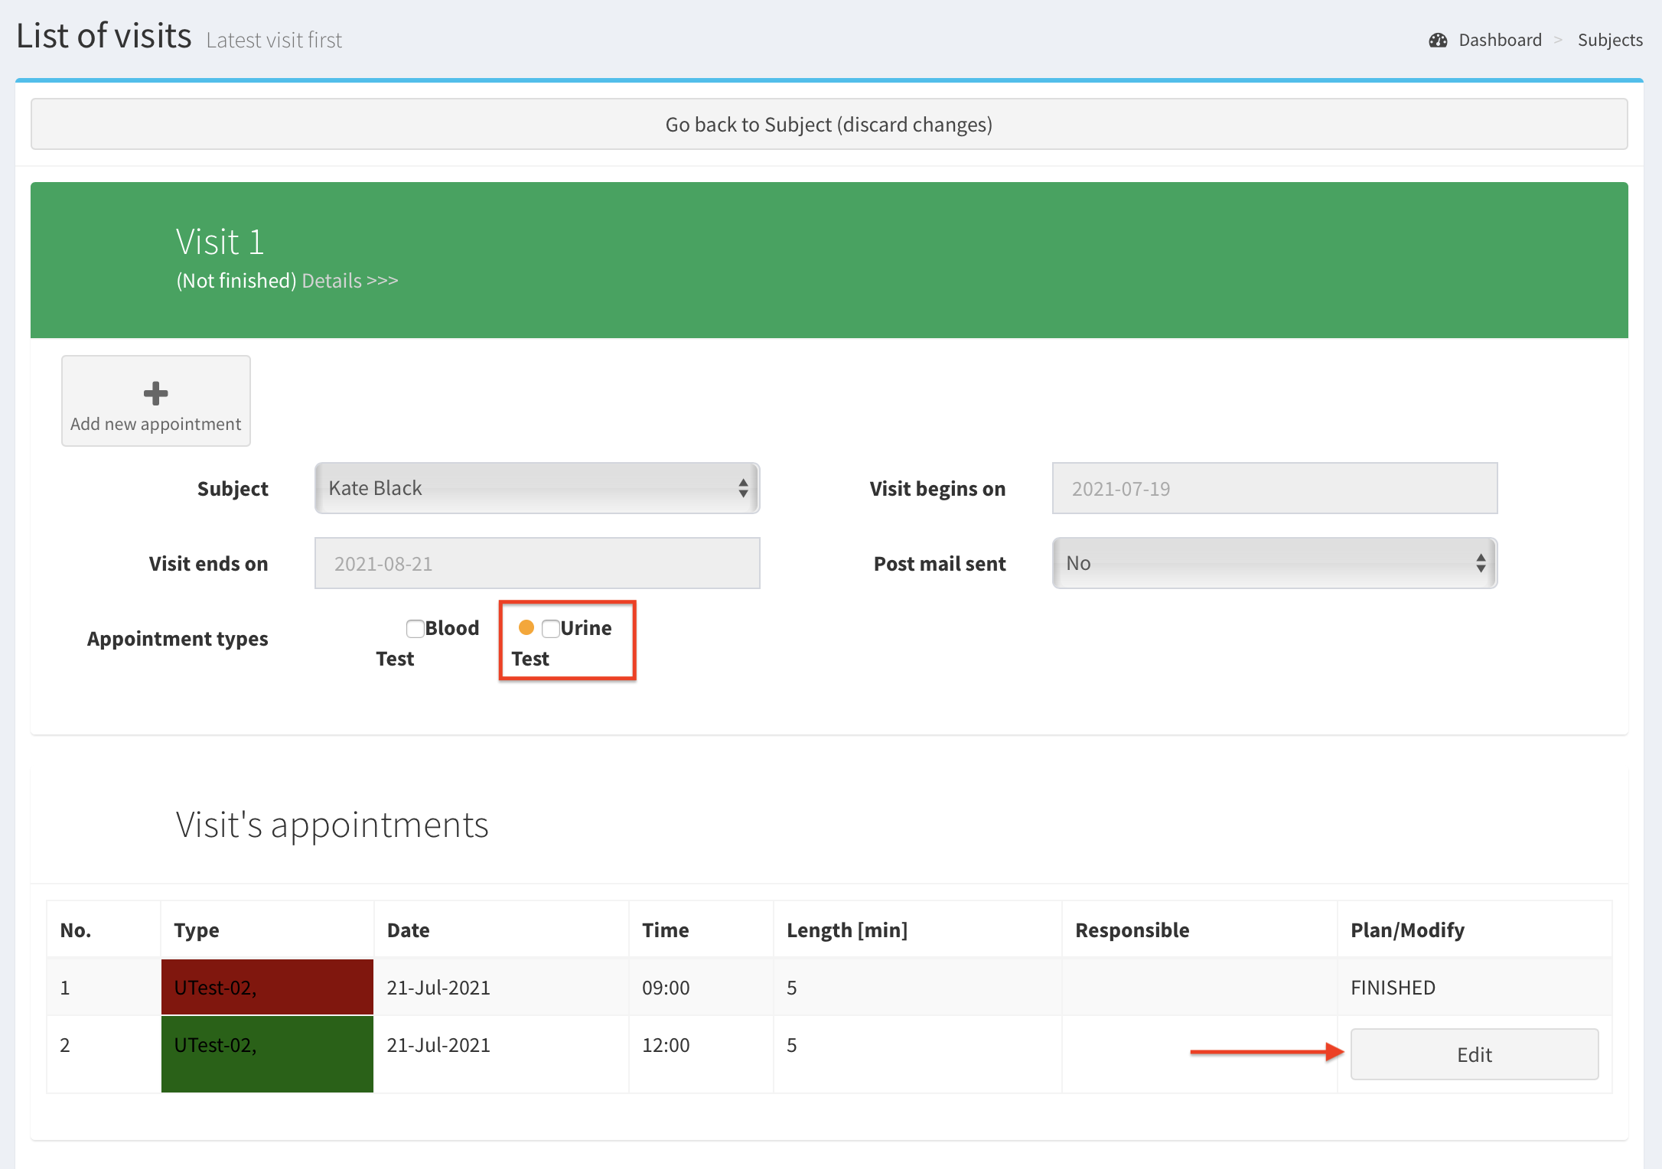
Task: Click Go back to Subject button
Action: [829, 125]
